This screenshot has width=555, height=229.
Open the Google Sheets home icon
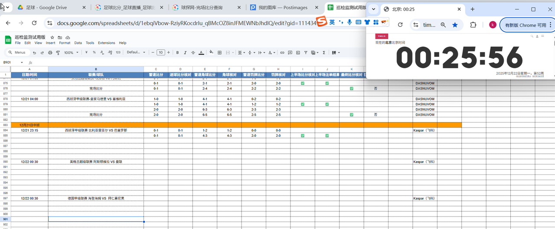tap(8, 40)
